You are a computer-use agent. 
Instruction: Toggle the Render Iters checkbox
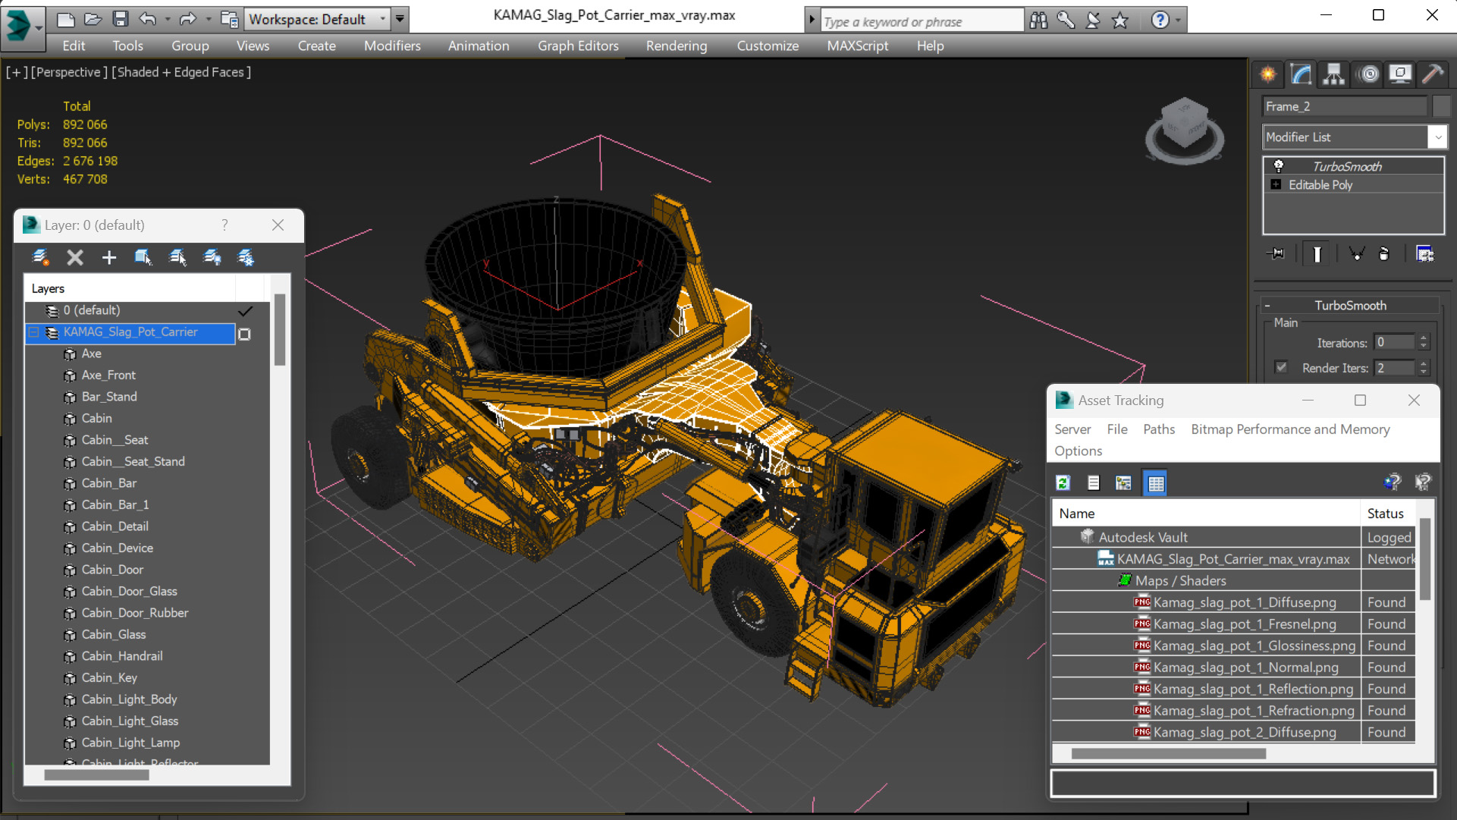(x=1281, y=367)
